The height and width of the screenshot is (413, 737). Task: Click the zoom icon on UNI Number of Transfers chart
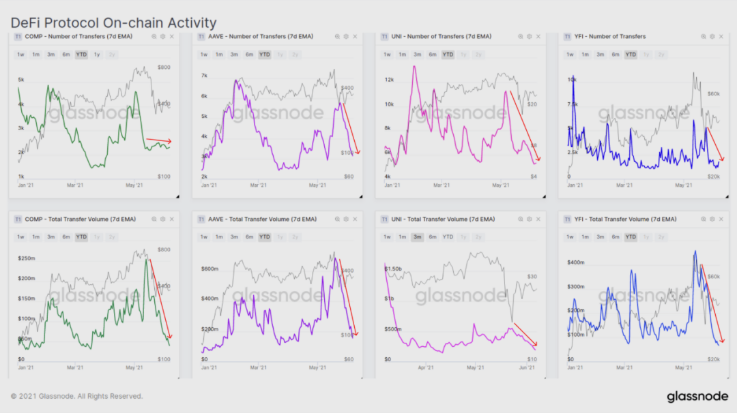[x=520, y=37]
